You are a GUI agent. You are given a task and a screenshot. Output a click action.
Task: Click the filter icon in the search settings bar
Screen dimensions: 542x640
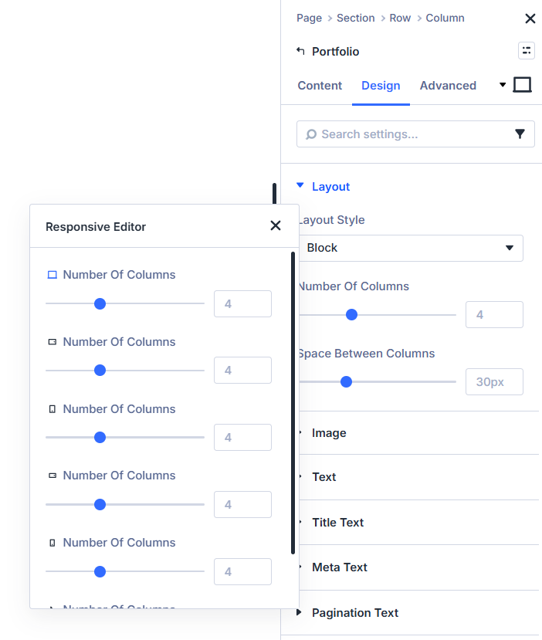pos(520,134)
